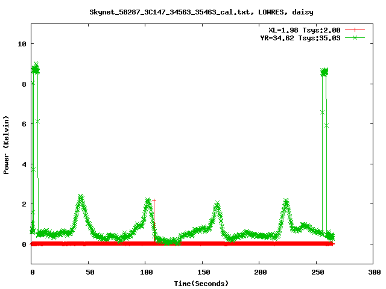The image size is (386, 289).
Task: Click the green calibration spike near 257 seconds
Action: (x=324, y=72)
